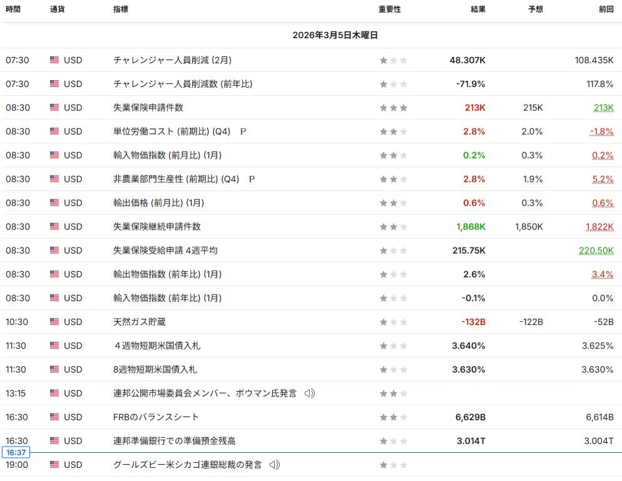The height and width of the screenshot is (481, 622).
Task: Click the 重要性 column header
Action: tap(389, 10)
